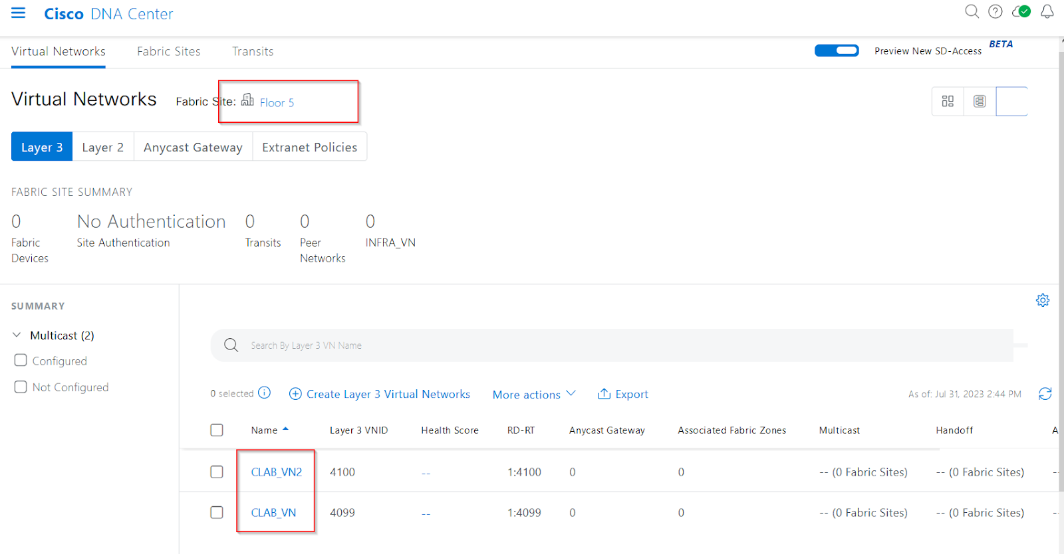
Task: Click RD-RT value 1:4099
Action: 524,512
